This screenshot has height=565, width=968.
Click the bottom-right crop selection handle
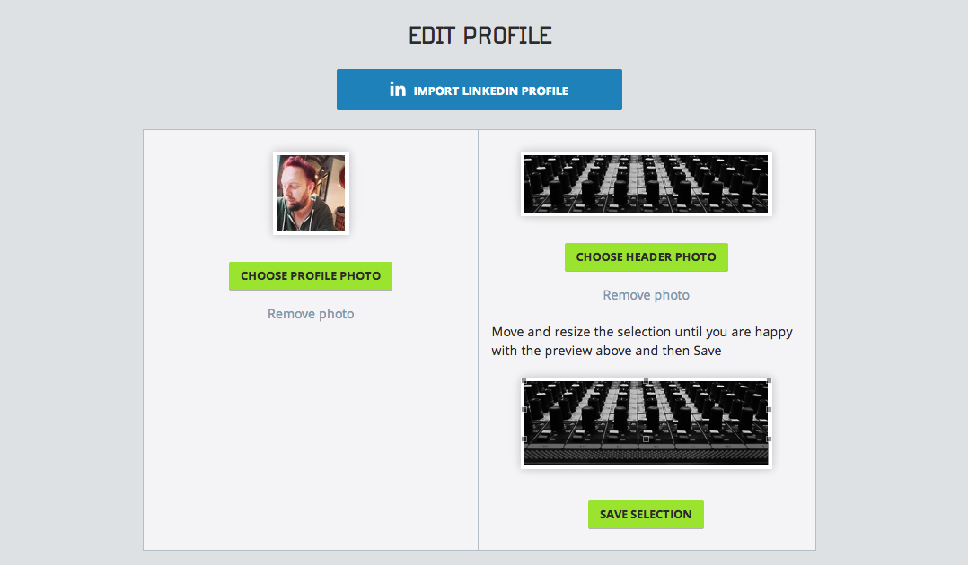768,439
